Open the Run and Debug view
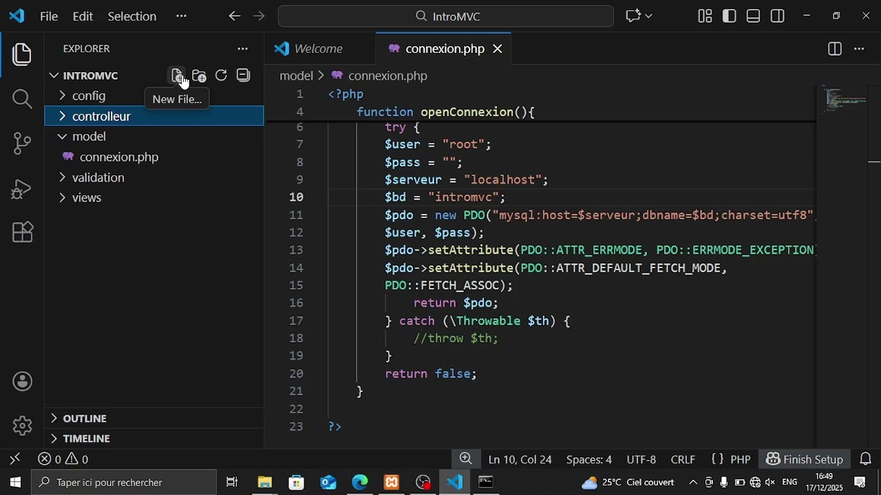Screen dimensions: 881x495 pyautogui.click(x=22, y=188)
